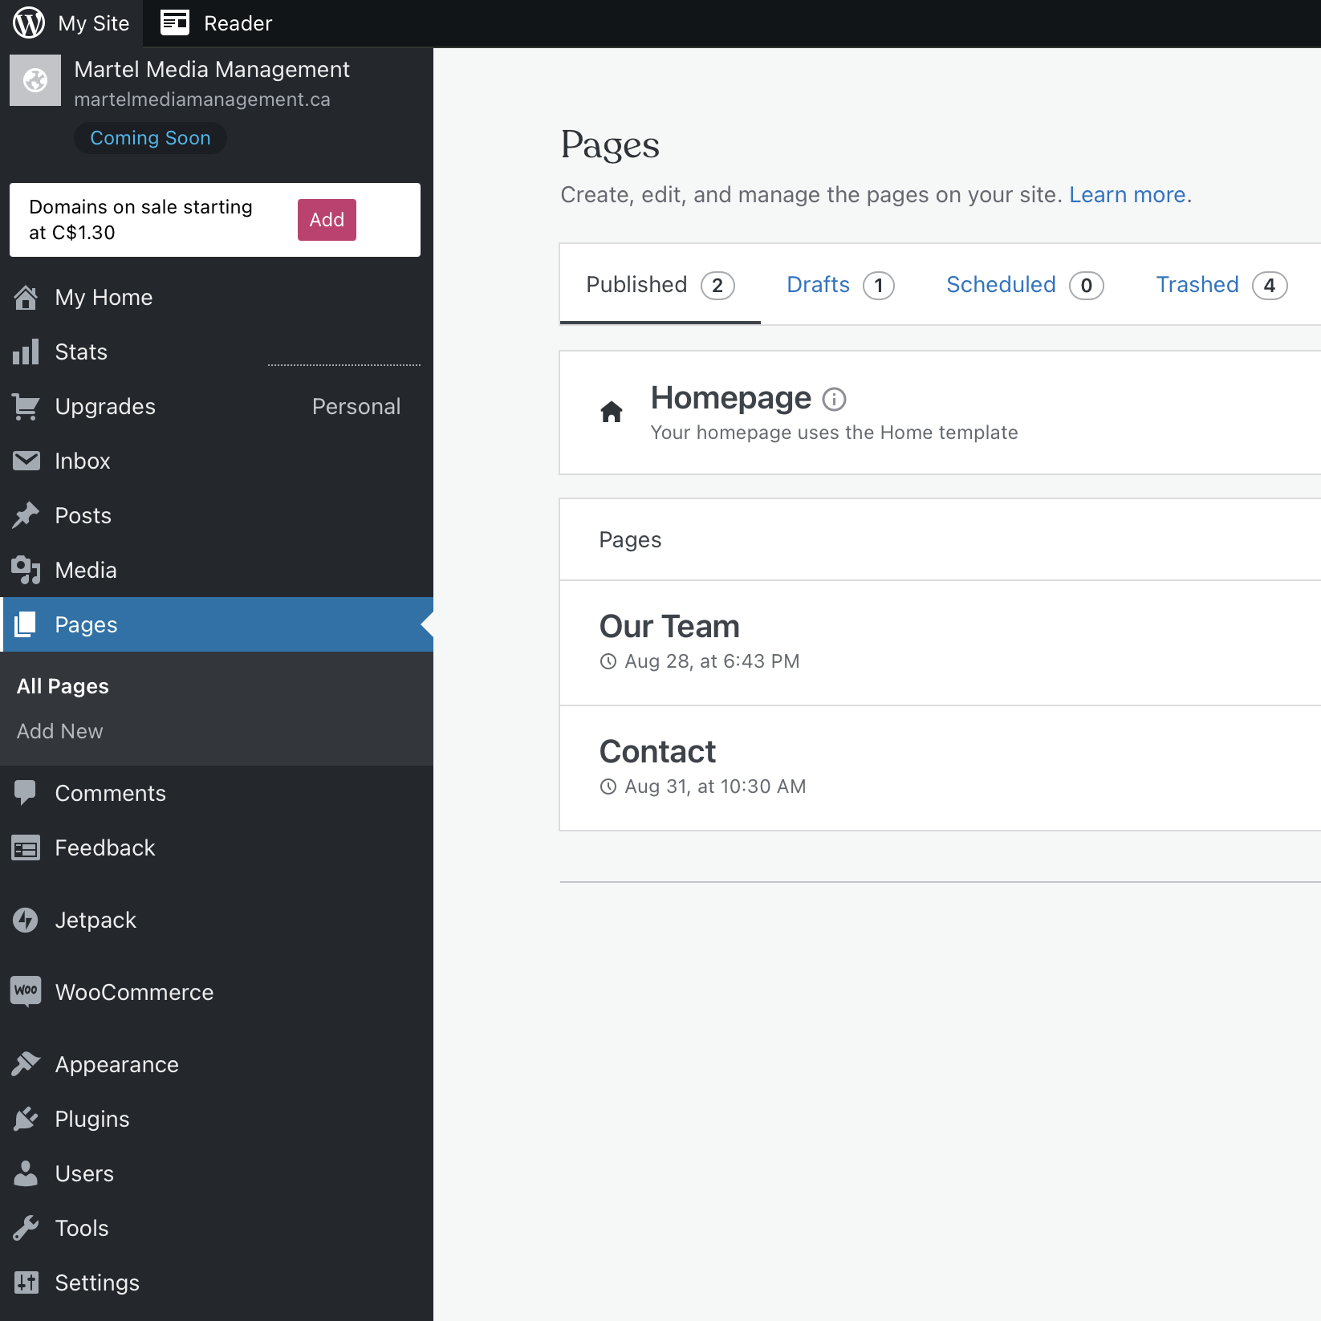The height and width of the screenshot is (1321, 1321).
Task: Expand the Appearance menu in sidebar
Action: (117, 1064)
